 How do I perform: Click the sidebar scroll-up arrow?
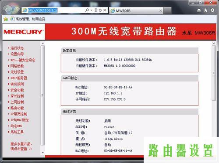(42, 43)
